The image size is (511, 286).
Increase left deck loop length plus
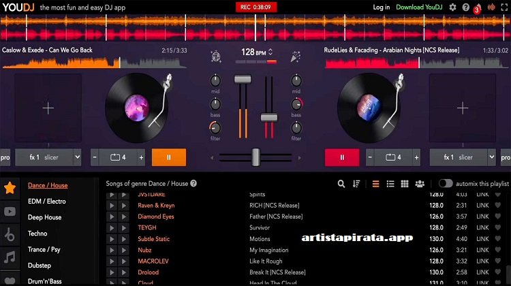(x=141, y=157)
